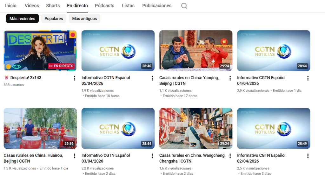325x181 pixels.
Task: Open three-dot menu for Informativo 04/04/2026
Action: tap(308, 78)
